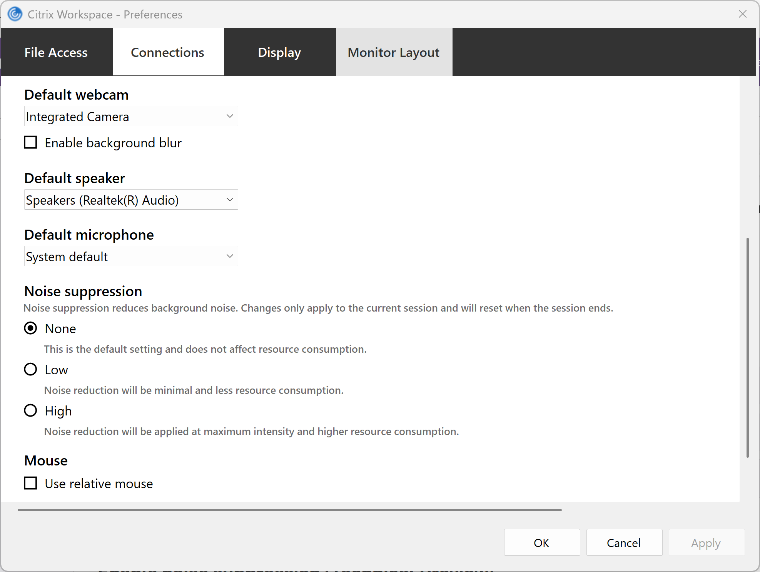
Task: Click the Cancel button
Action: pyautogui.click(x=623, y=542)
